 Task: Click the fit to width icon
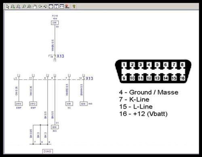[x=62, y=6]
